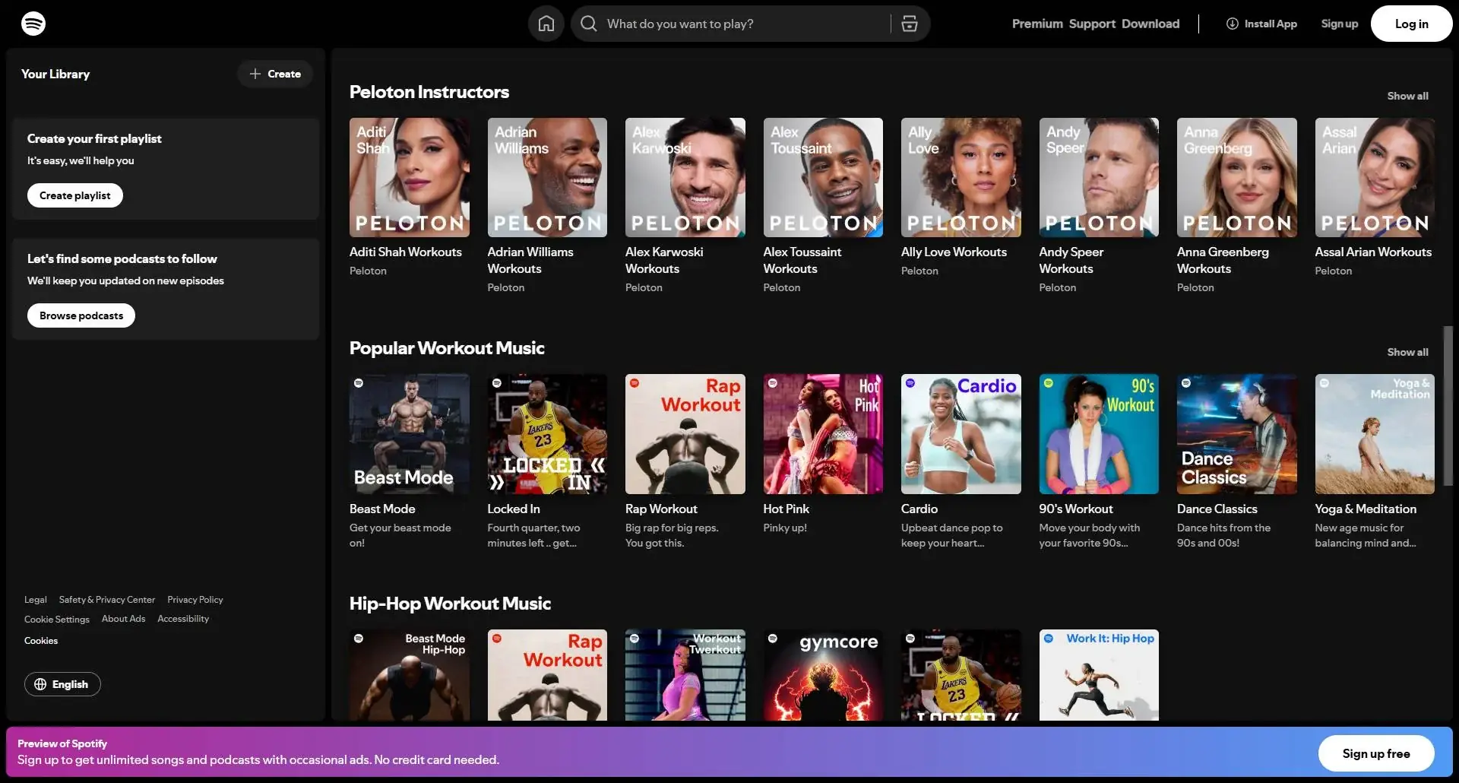This screenshot has width=1459, height=783.
Task: Open the Cardio playlist cover
Action: click(961, 434)
